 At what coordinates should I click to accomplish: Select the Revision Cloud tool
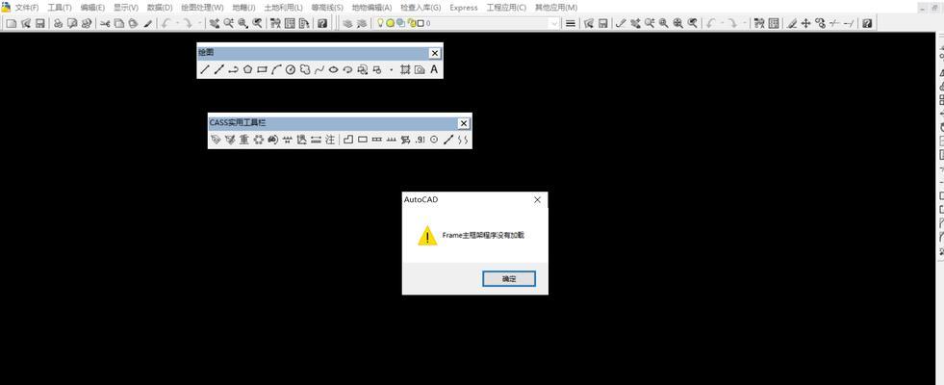305,70
